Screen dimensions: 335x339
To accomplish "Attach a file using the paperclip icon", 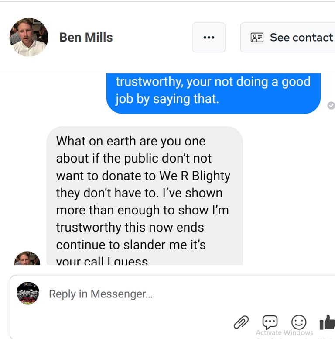I will [x=241, y=322].
